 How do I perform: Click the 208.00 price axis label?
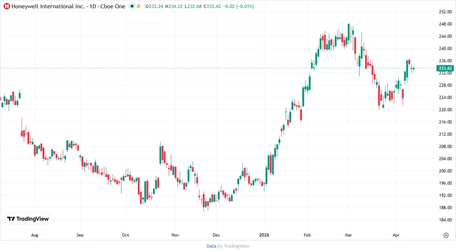coord(445,146)
